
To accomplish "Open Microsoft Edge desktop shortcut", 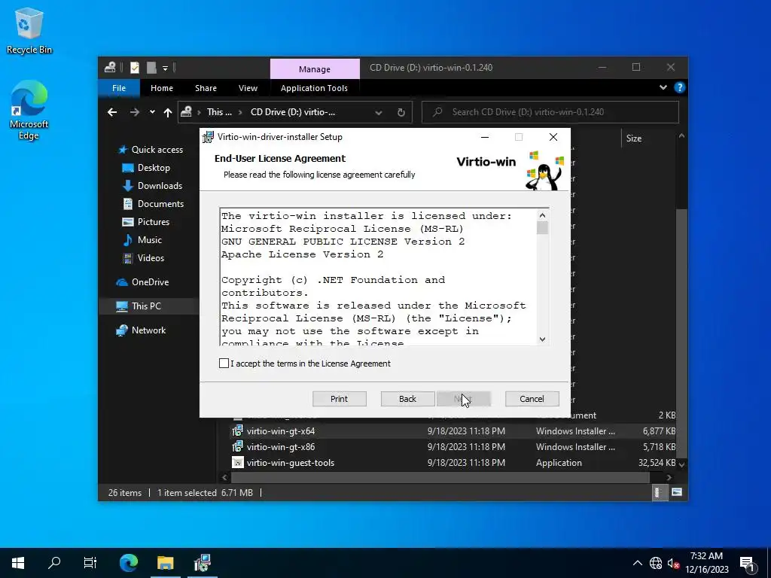I will 29,111.
